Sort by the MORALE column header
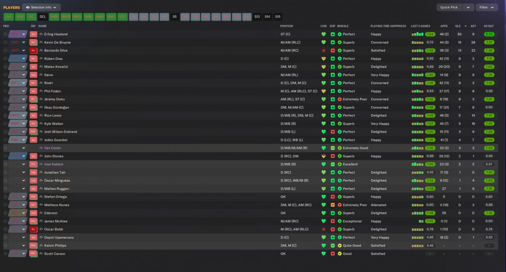The height and width of the screenshot is (272, 506). coord(343,26)
